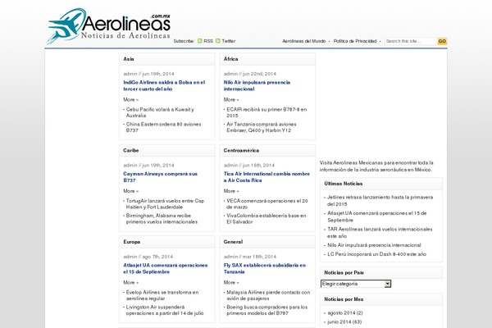Viewport: 492px width, 328px height.
Task: Open Aerolineas del Mundo menu item
Action: point(303,41)
